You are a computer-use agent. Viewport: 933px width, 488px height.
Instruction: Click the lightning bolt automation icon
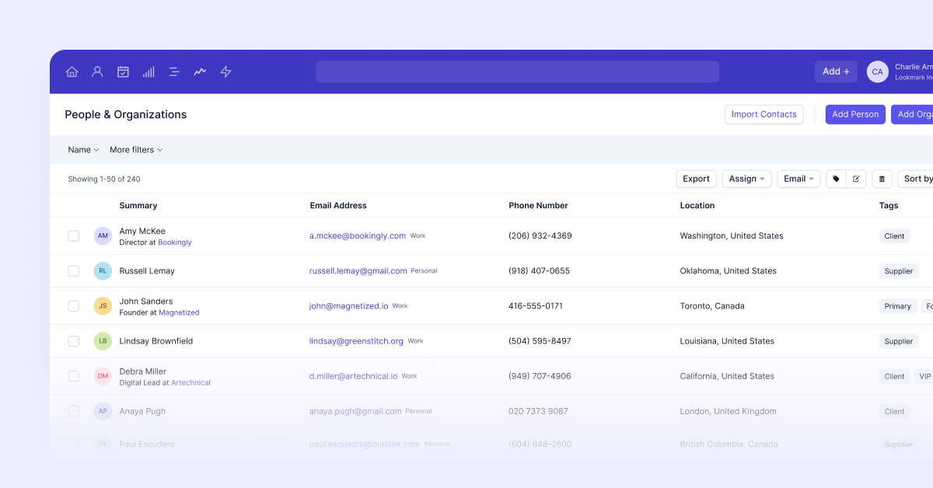225,71
